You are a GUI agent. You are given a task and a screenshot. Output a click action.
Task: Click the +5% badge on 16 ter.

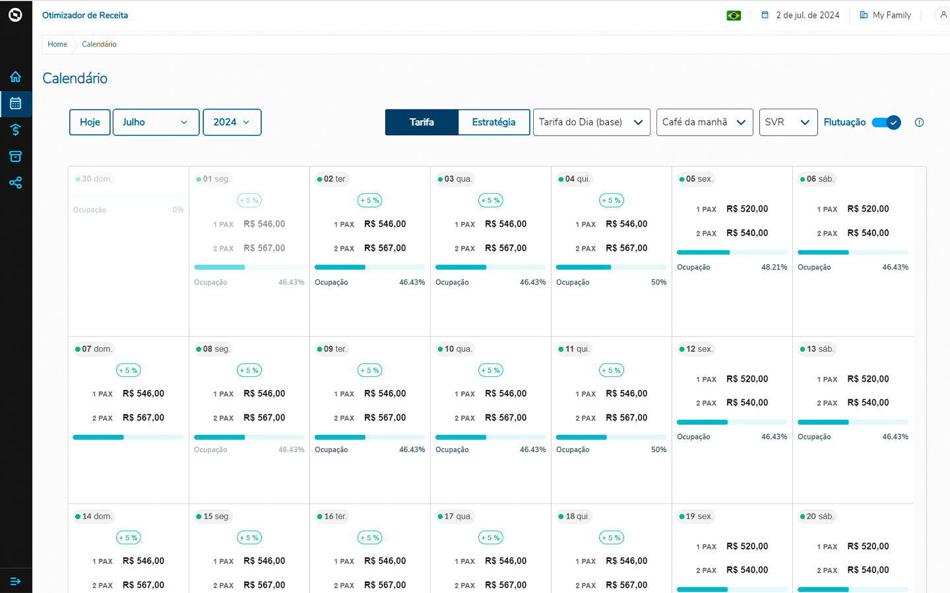point(370,538)
